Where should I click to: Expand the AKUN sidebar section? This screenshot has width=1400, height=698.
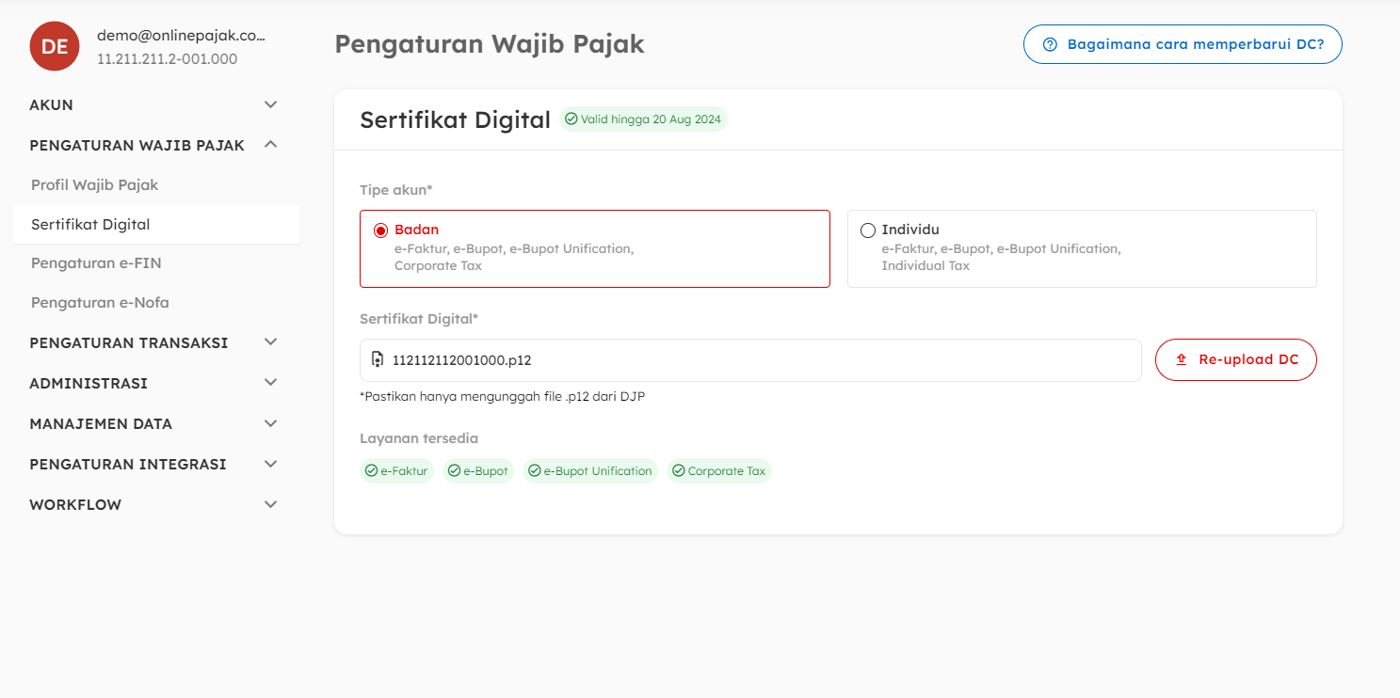tap(270, 104)
